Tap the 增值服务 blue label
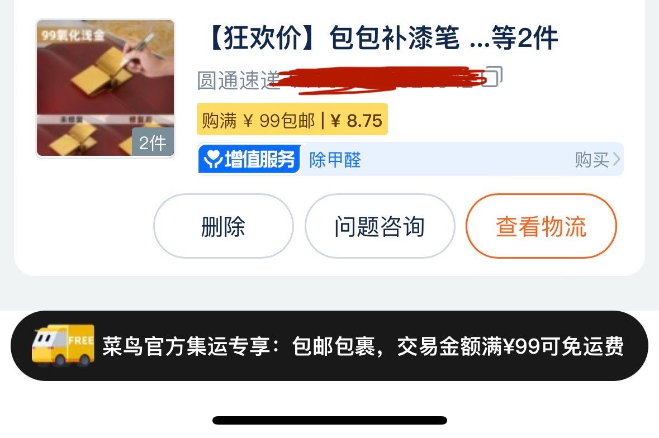This screenshot has width=659, height=438. tap(249, 159)
